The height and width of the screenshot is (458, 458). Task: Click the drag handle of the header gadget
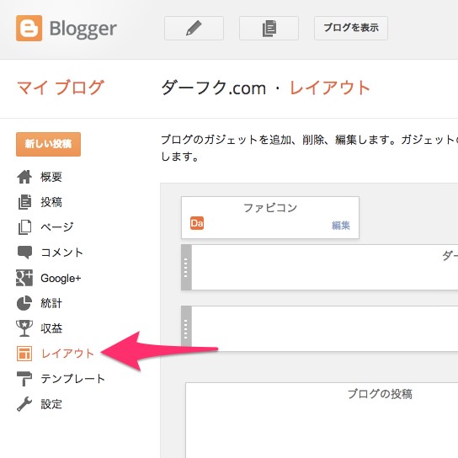[186, 268]
